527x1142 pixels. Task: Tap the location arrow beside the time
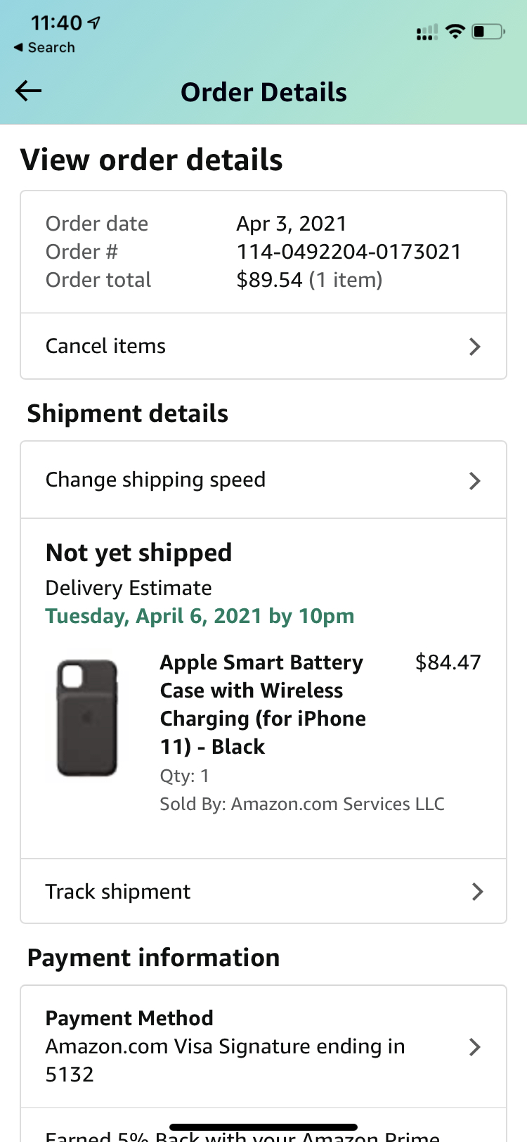tap(93, 23)
